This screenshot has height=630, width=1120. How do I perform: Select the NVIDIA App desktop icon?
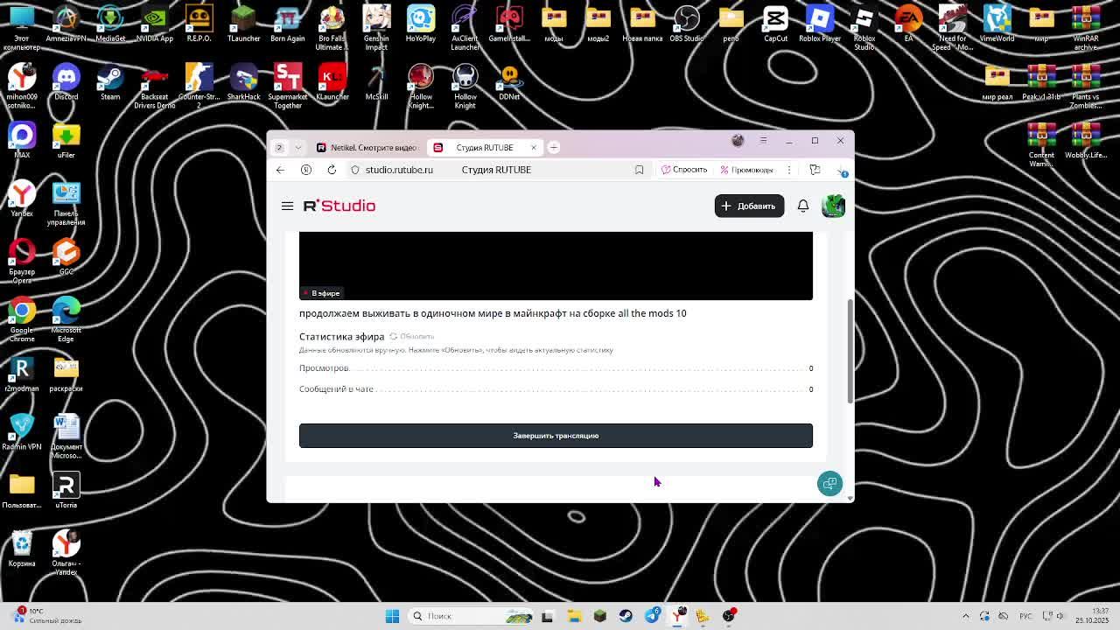[x=154, y=24]
